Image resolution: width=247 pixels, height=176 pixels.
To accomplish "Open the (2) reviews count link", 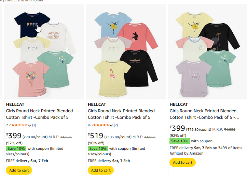I will 116,125.
